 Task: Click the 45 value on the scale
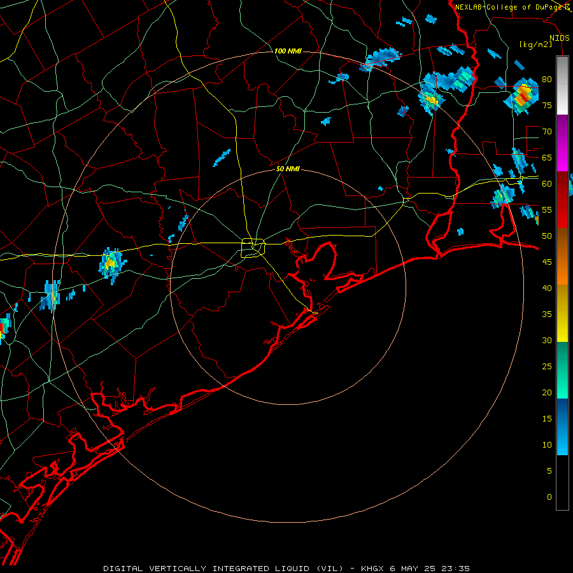tap(547, 262)
